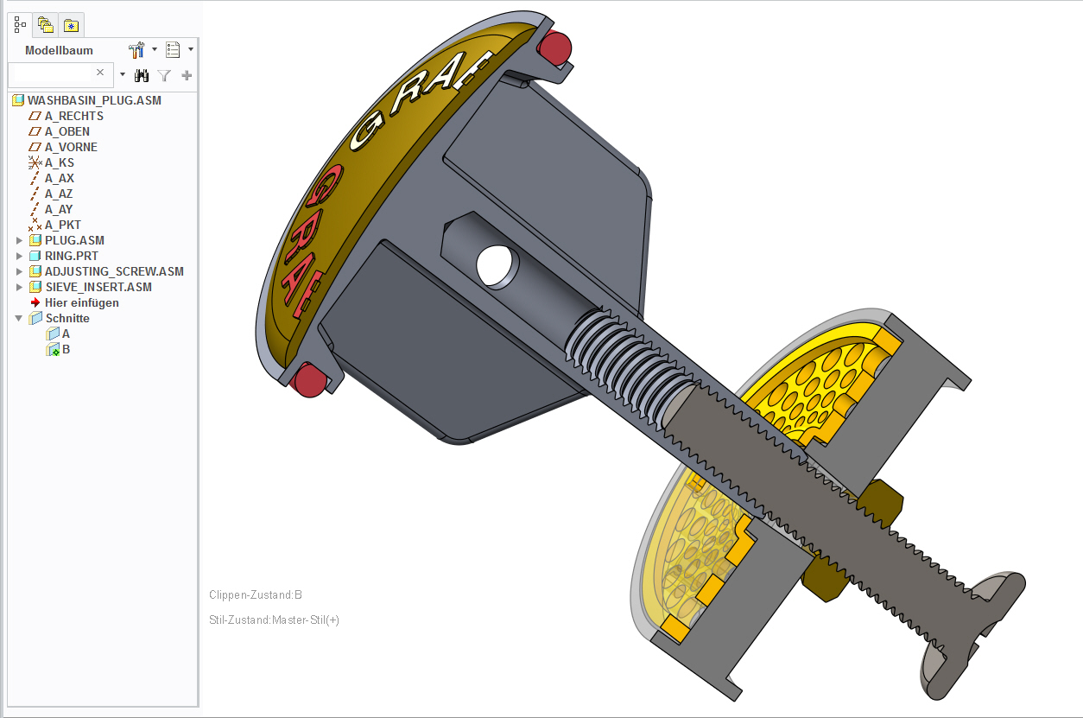Select the ADJUSTING_SCREW.ASM label
The width and height of the screenshot is (1083, 718).
[114, 271]
